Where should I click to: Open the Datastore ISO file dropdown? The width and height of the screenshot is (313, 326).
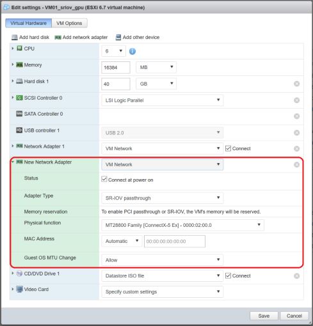(163, 276)
